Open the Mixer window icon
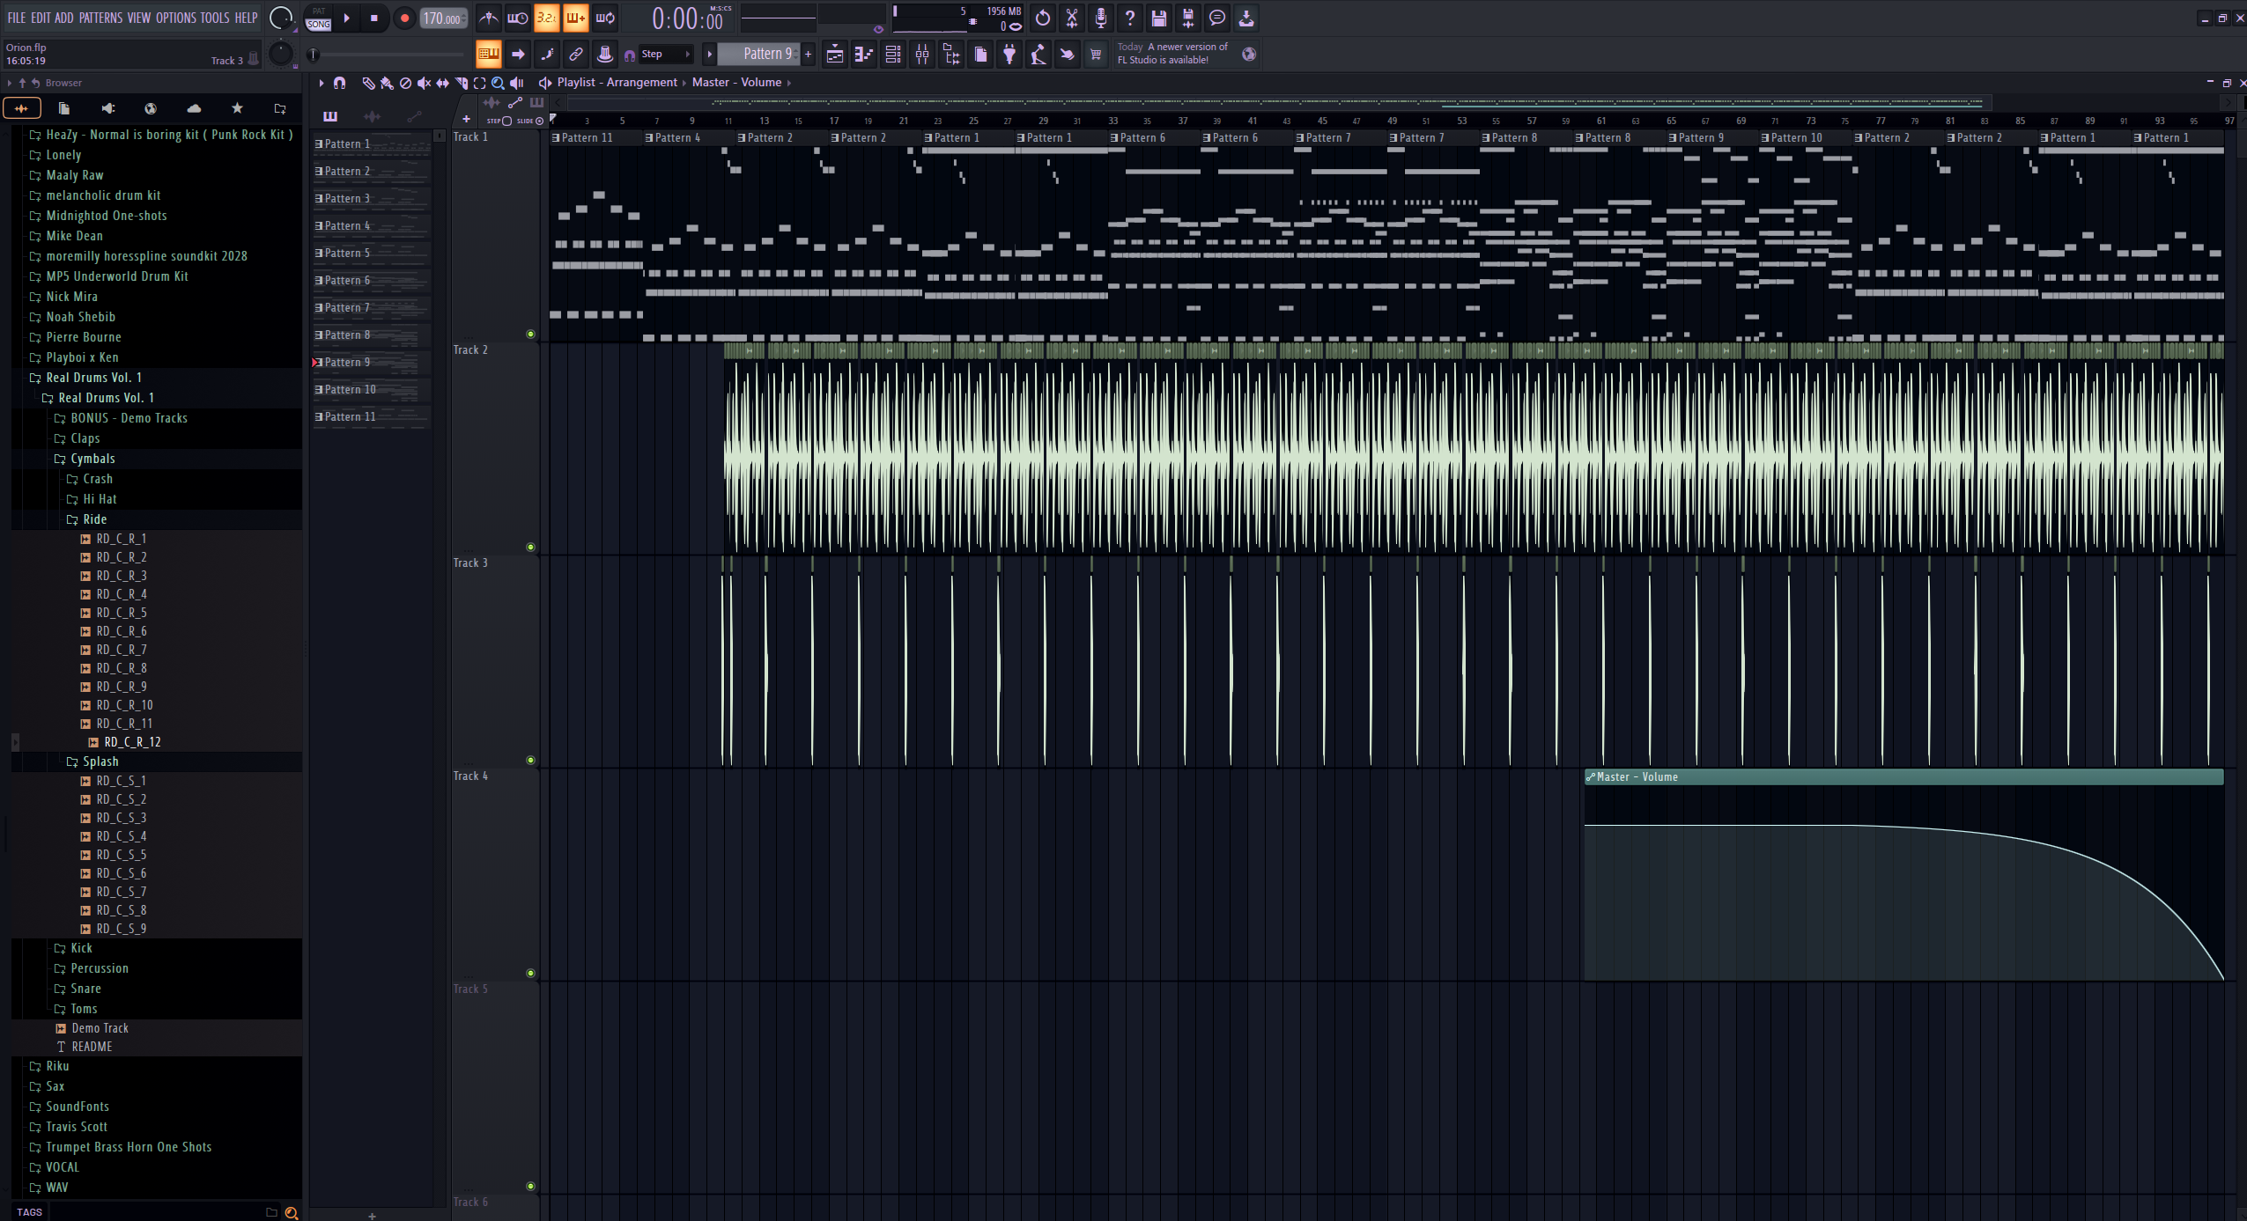Screen dimensions: 2247x1221 point(922,55)
